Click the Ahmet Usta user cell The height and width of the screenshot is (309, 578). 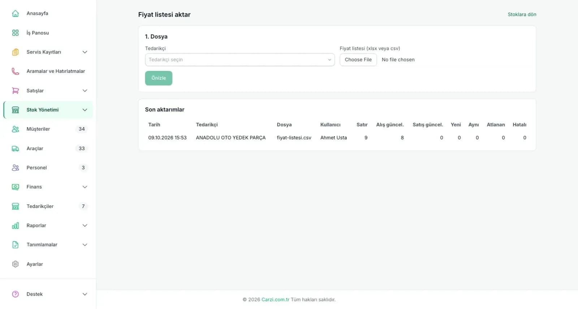coord(333,138)
